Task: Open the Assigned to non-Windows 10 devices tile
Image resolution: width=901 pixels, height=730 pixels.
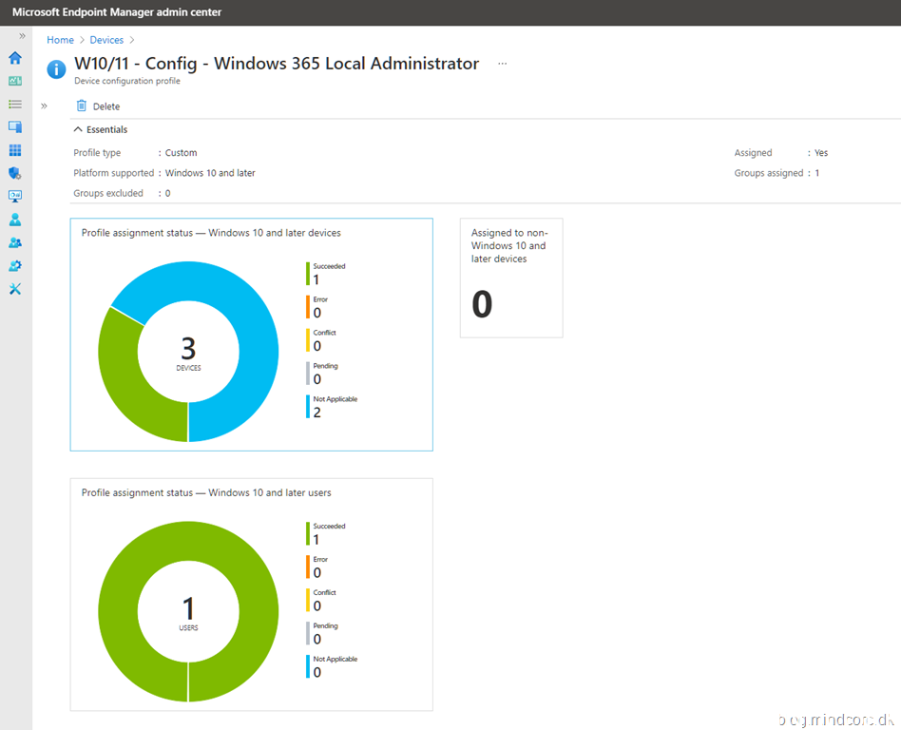Action: [x=511, y=278]
